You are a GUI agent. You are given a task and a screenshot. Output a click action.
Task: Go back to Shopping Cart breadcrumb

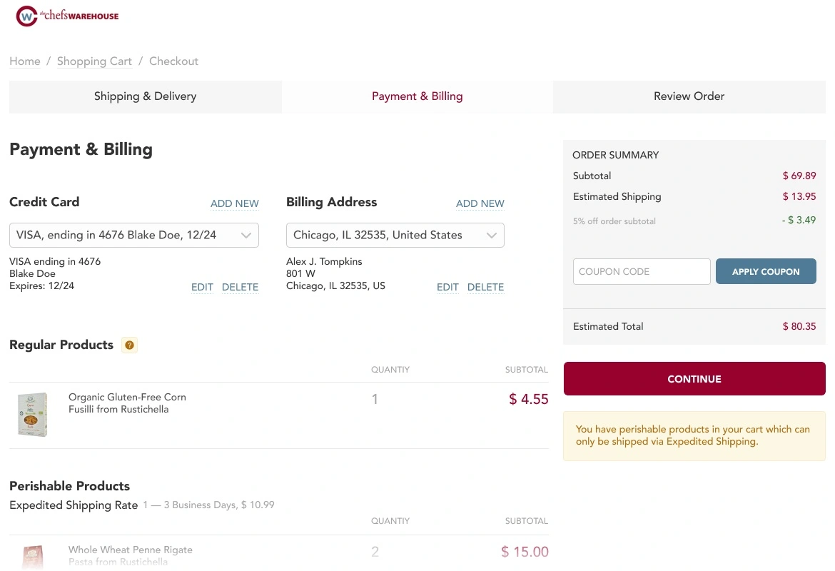94,61
